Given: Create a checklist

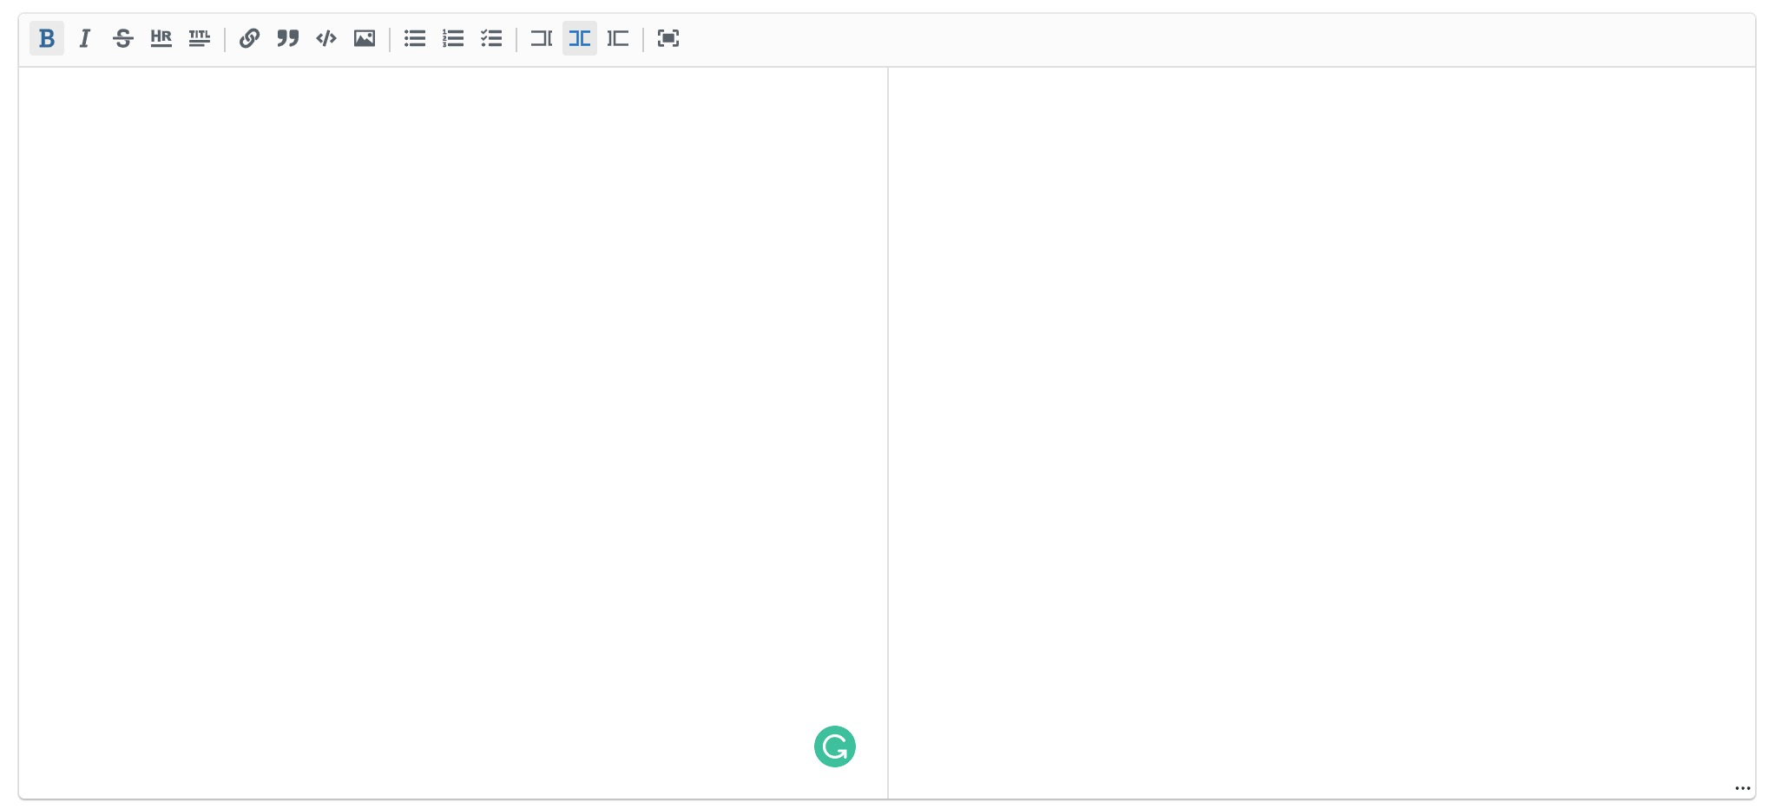Looking at the screenshot, I should tap(491, 38).
